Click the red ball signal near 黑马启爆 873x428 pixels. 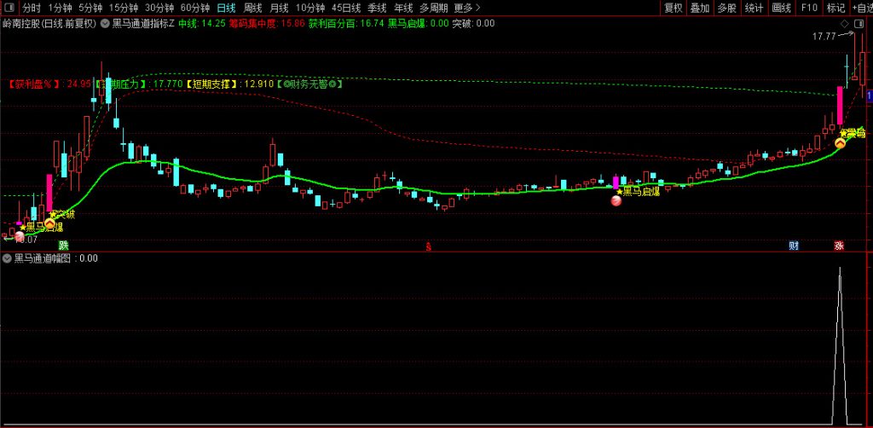click(616, 201)
